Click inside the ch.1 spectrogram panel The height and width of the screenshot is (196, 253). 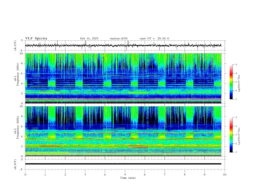pos(123,78)
